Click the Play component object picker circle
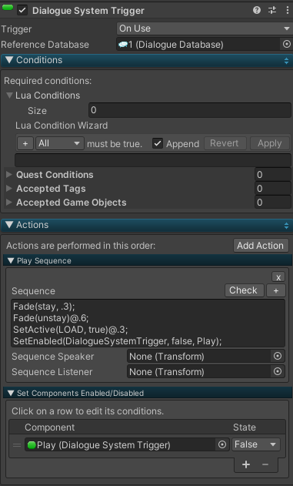 (222, 444)
